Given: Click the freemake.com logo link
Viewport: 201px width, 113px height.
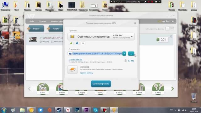Looking at the screenshot, I should pos(166,21).
